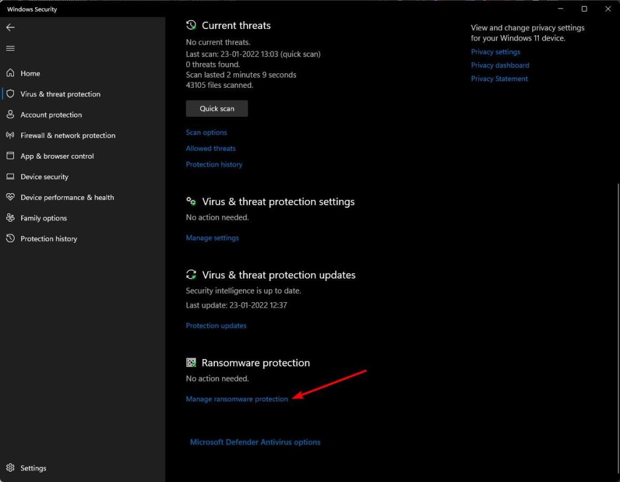
Task: Click the App & browser control icon
Action: click(10, 156)
